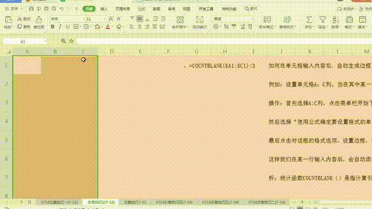Click the Save icon in quick access toolbar
Viewport: 372px width, 209px height.
pyautogui.click(x=31, y=9)
